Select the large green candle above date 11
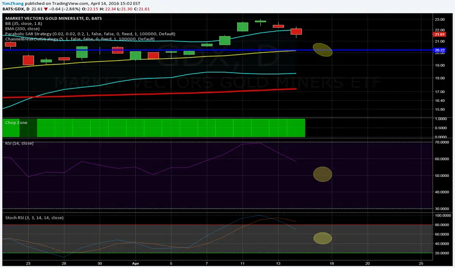Image resolution: width=455 pixels, height=268 pixels. [x=243, y=27]
